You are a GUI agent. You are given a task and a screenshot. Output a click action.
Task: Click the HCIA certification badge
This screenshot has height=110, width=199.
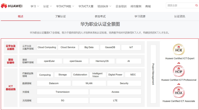tap(179, 93)
